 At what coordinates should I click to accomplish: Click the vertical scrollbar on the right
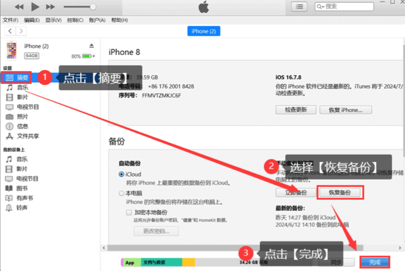(x=403, y=101)
